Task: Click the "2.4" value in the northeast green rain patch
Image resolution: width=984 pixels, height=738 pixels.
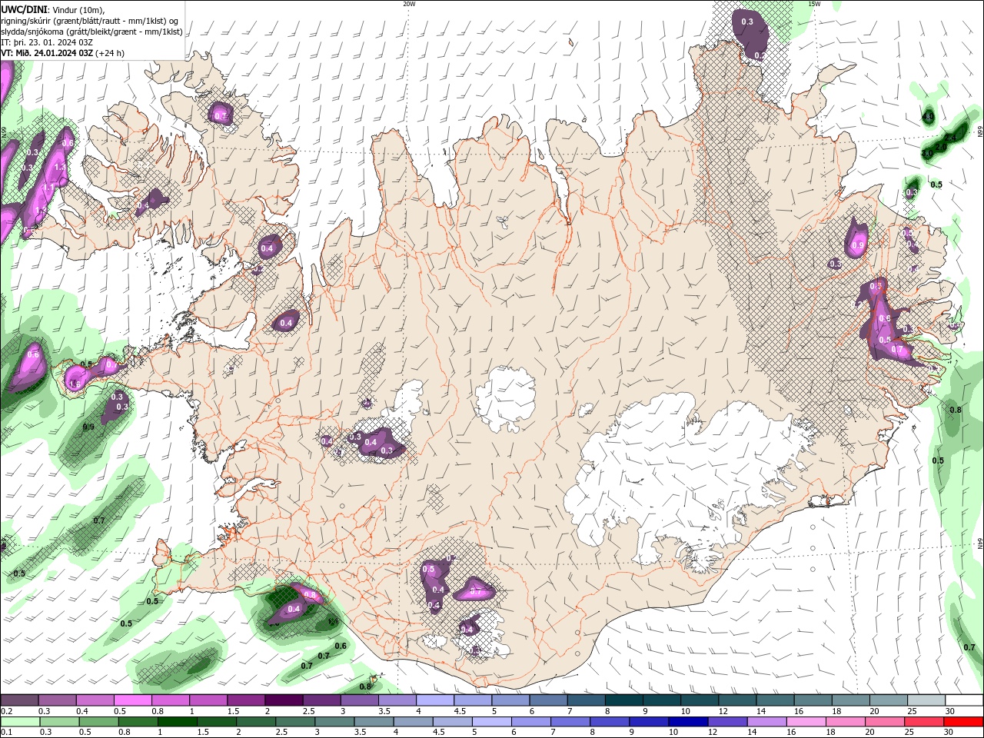Action: coord(951,137)
